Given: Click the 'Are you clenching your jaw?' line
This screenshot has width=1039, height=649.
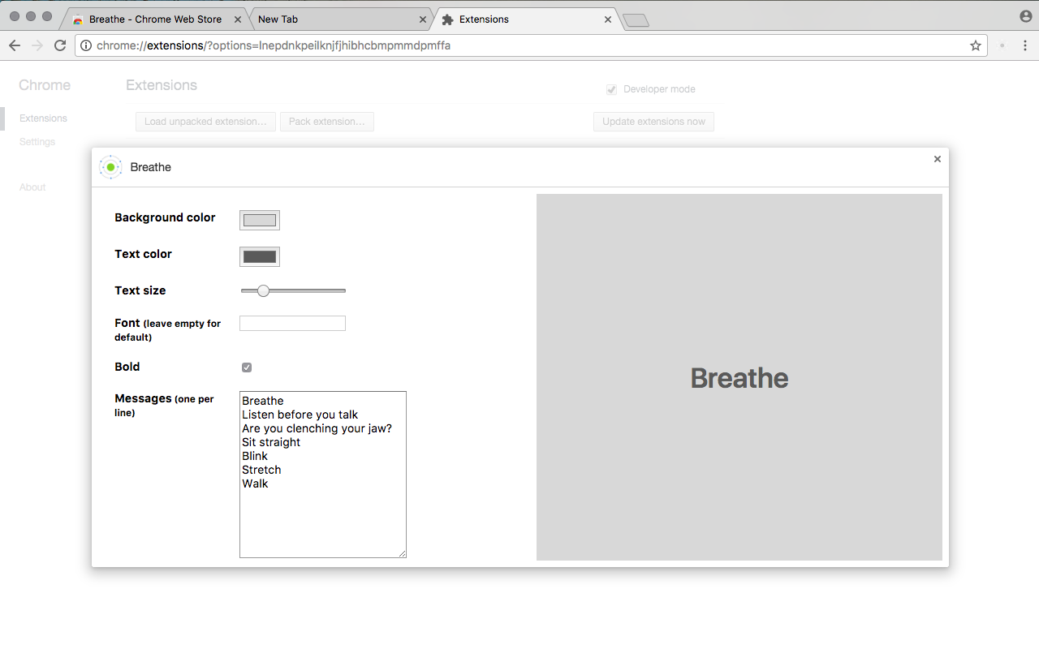Looking at the screenshot, I should tap(317, 428).
